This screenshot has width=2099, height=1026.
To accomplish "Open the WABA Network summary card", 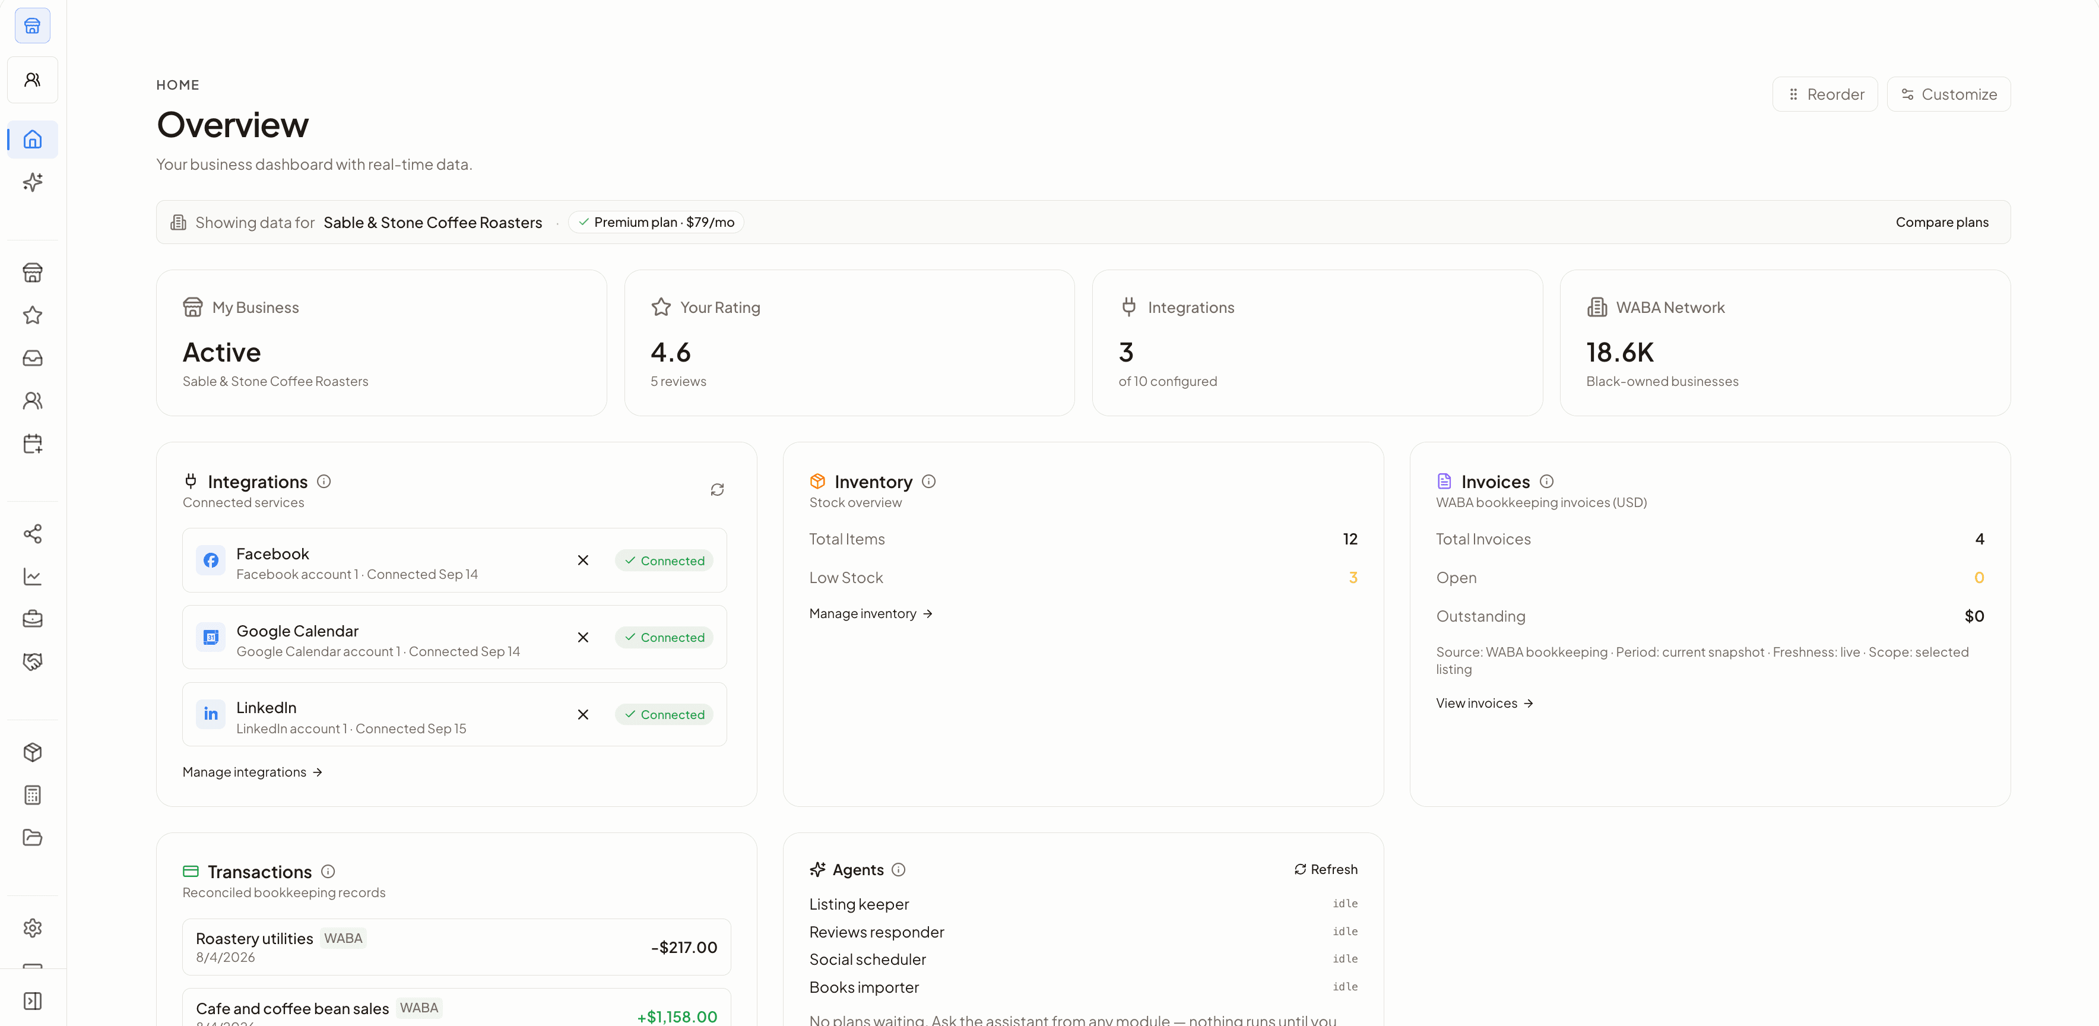I will [x=1784, y=343].
